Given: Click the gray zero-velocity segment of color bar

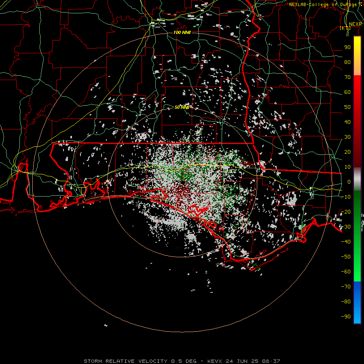Looking at the screenshot, I should coord(357,179).
